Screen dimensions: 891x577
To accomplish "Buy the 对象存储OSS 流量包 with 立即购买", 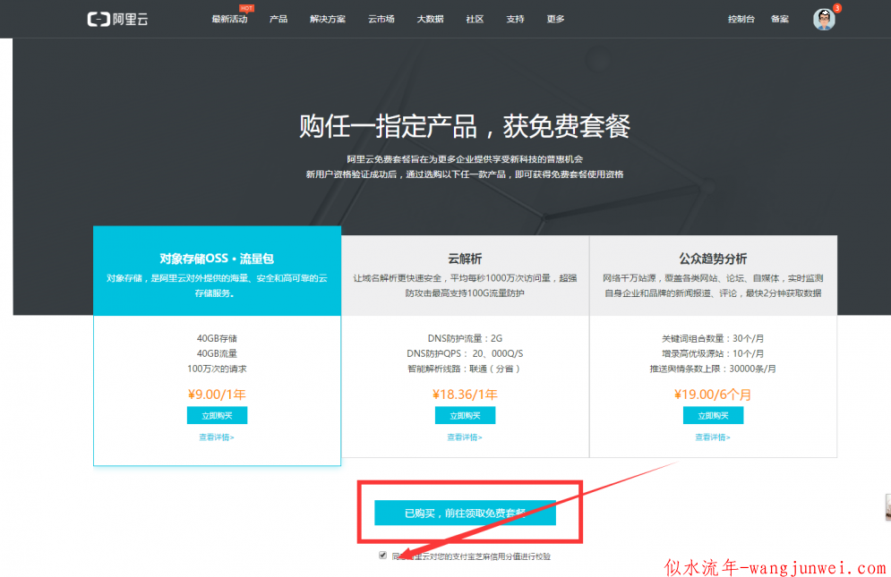I will tap(217, 415).
